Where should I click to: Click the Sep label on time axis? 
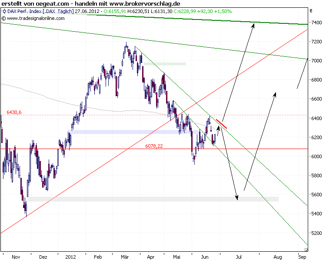coord(302,257)
